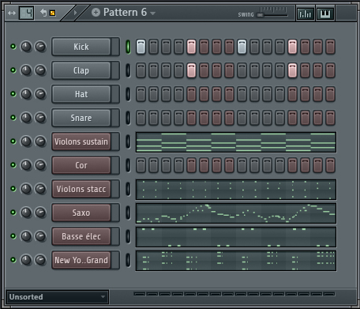Select the Saxo channel via its selector LED
360x309 pixels.
click(x=128, y=213)
